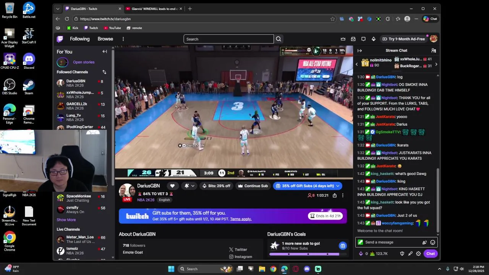Open the Edge tab actions chevron
This screenshot has width=489, height=275.
[x=58, y=8]
